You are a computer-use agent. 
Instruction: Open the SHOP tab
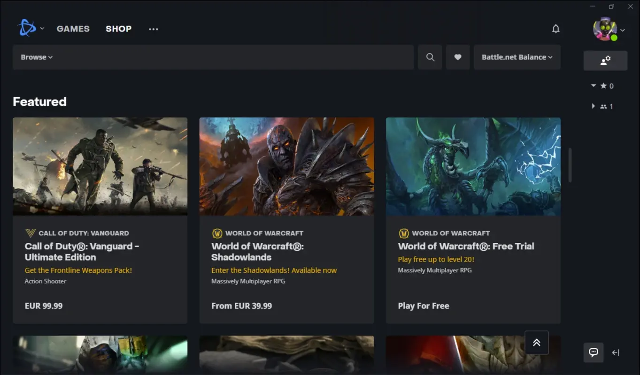pos(118,29)
